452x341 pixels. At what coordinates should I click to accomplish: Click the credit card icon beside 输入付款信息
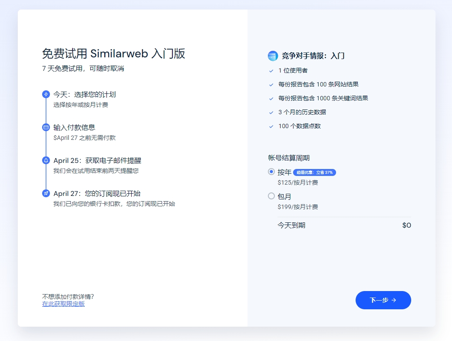coord(46,127)
